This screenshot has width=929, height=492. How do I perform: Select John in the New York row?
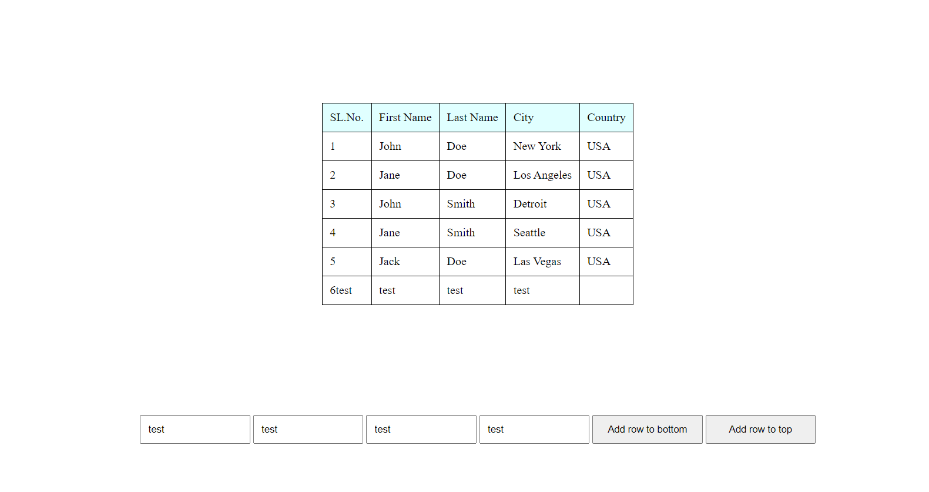point(405,146)
